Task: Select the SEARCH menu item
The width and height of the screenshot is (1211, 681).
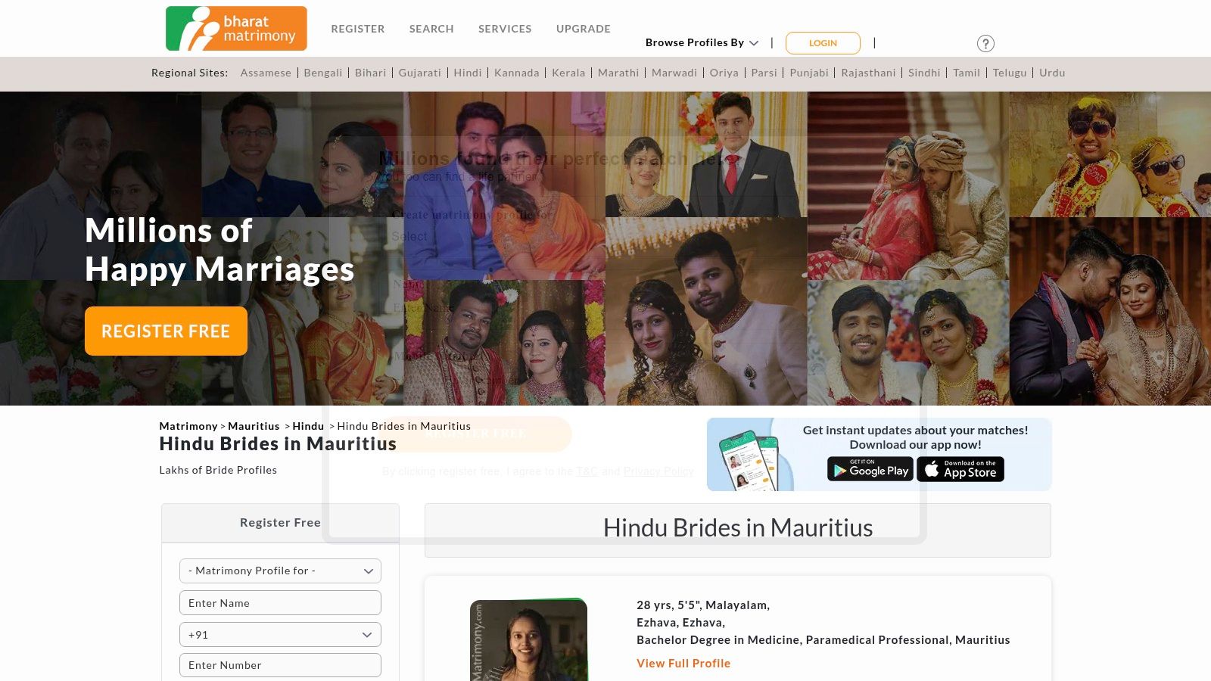Action: pos(431,29)
